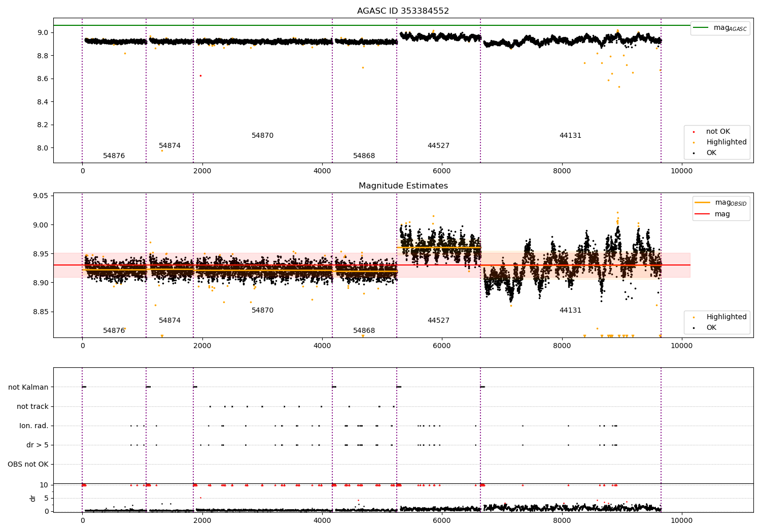Click the 'not Kalman' axis label
Screen dimensions: 761x532
28,387
